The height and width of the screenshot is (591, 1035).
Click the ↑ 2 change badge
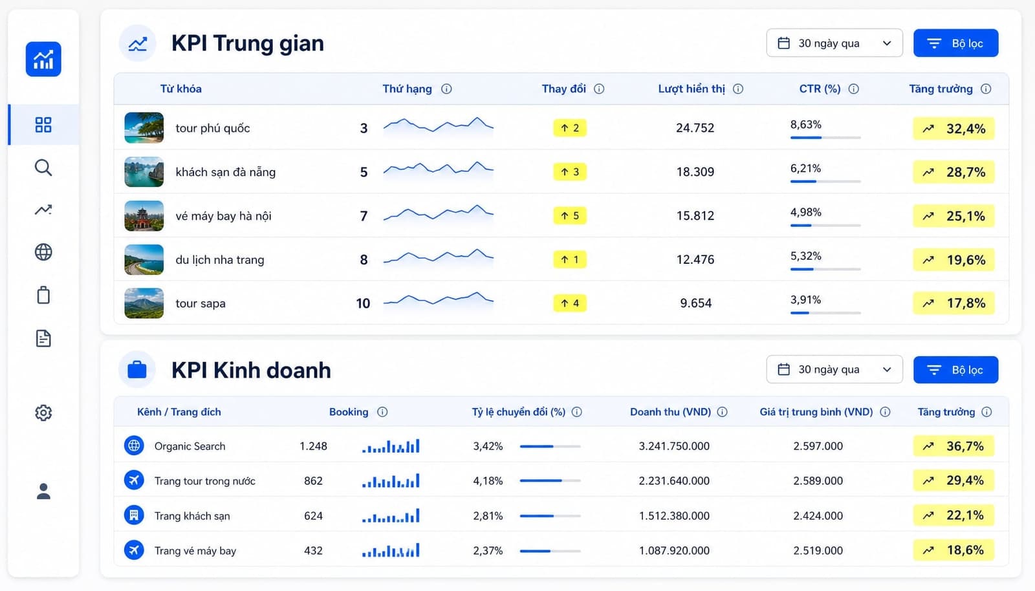coord(570,128)
